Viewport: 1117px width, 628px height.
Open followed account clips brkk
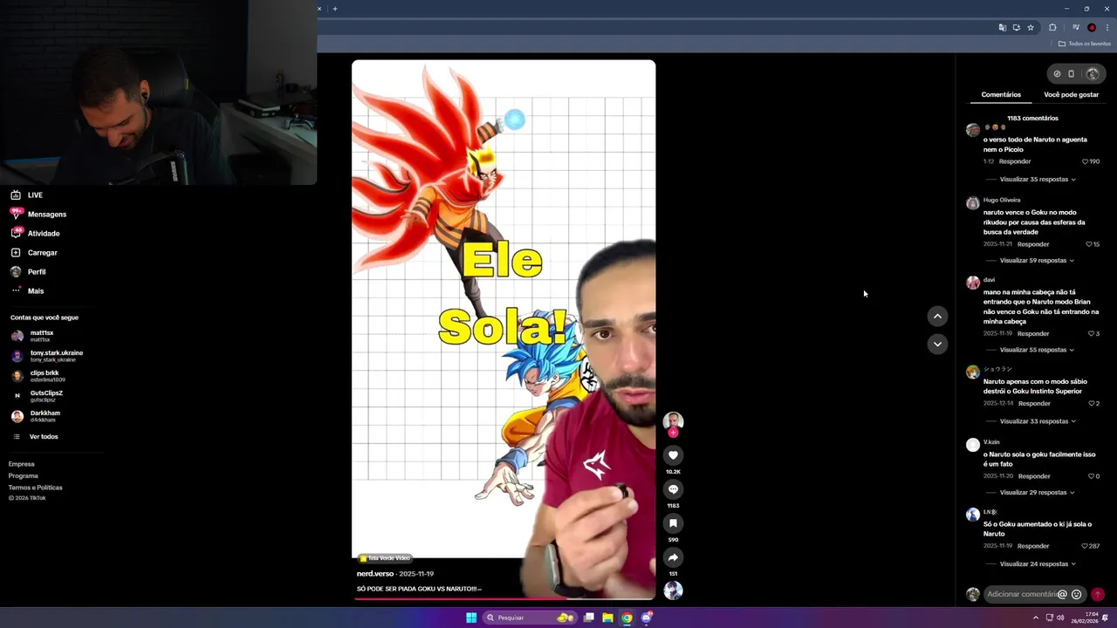[x=38, y=376]
